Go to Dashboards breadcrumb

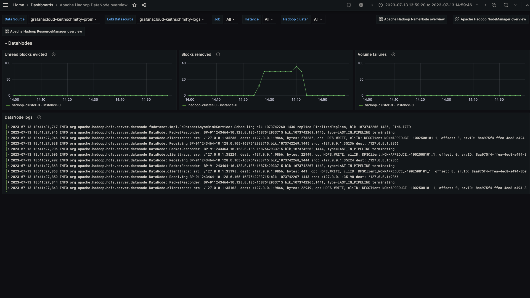[x=42, y=5]
